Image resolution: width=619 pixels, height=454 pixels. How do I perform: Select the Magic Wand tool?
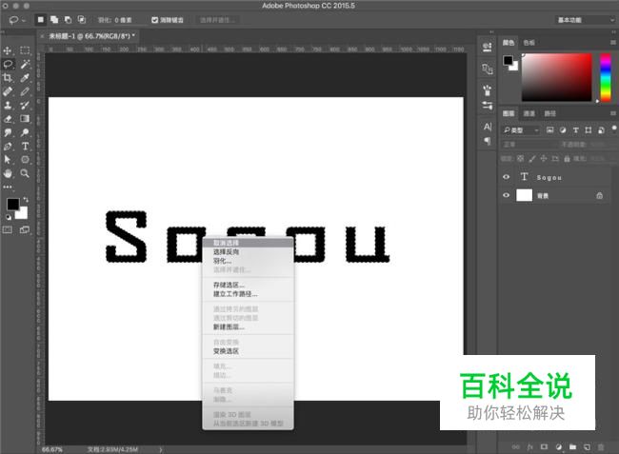25,64
